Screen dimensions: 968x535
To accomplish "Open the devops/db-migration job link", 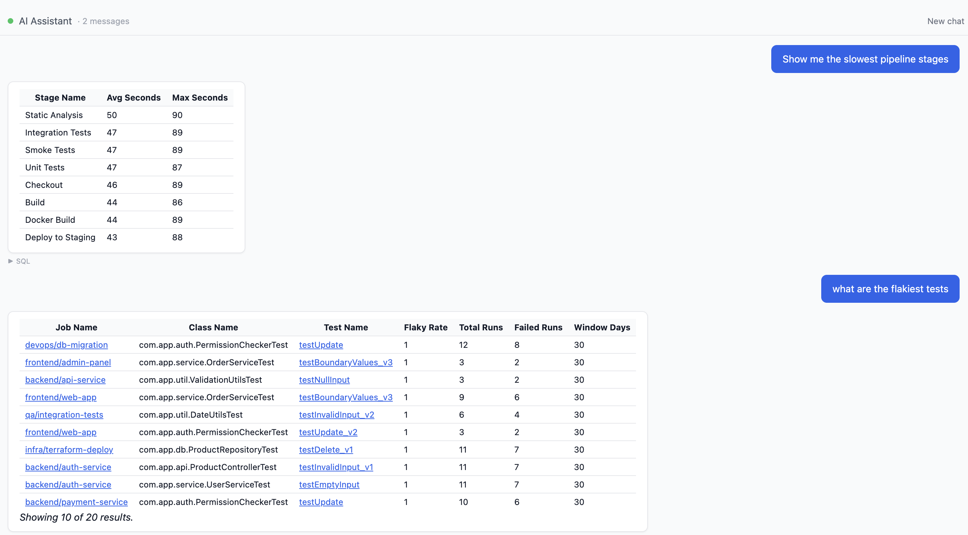I will 66,345.
